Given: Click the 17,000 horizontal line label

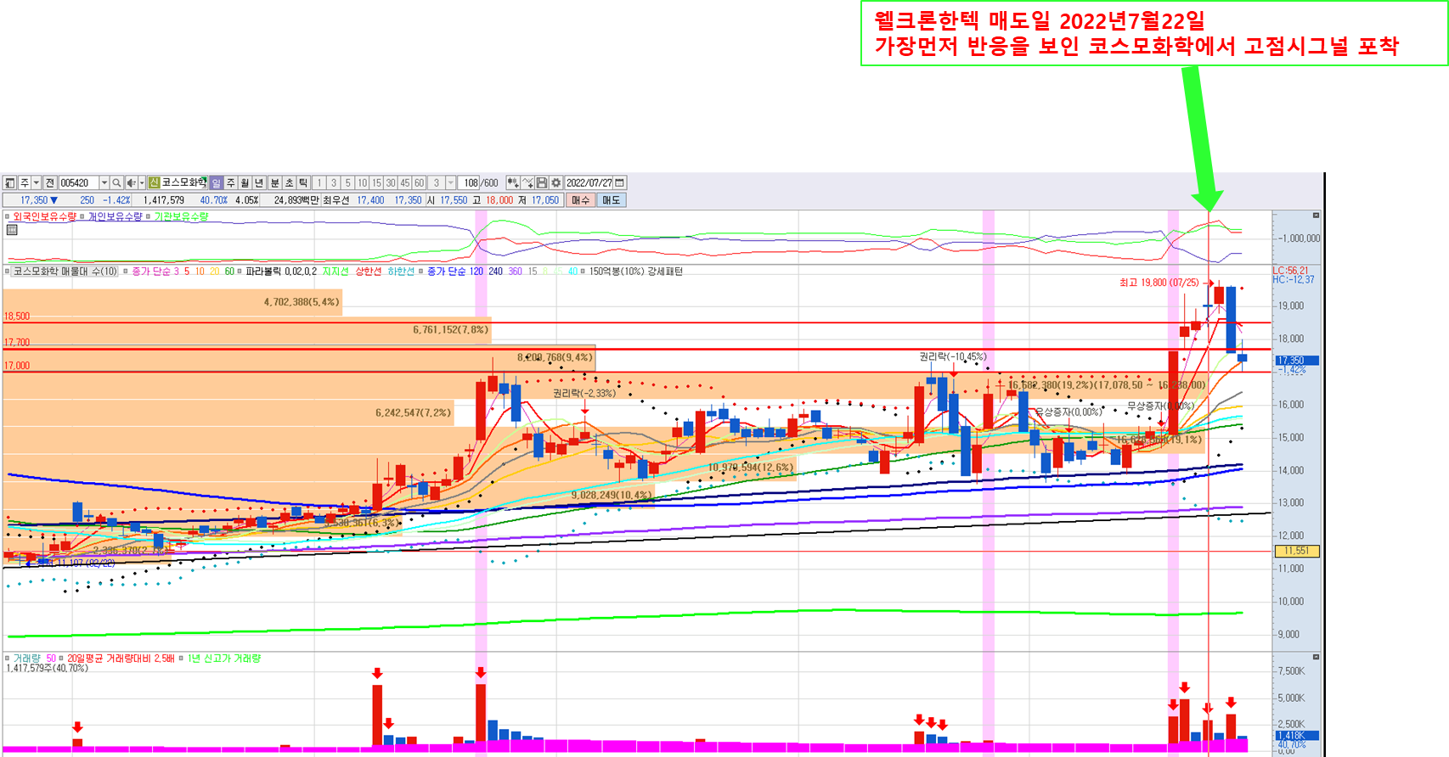Looking at the screenshot, I should 17,366.
